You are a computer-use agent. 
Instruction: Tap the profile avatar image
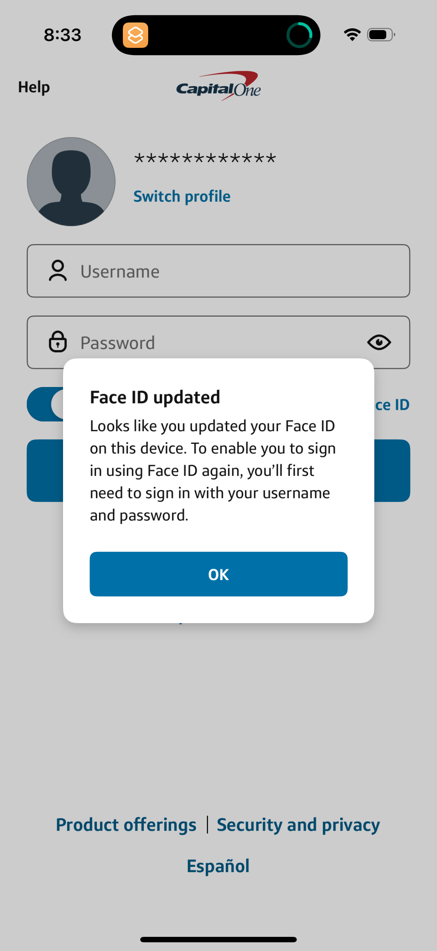pyautogui.click(x=71, y=182)
